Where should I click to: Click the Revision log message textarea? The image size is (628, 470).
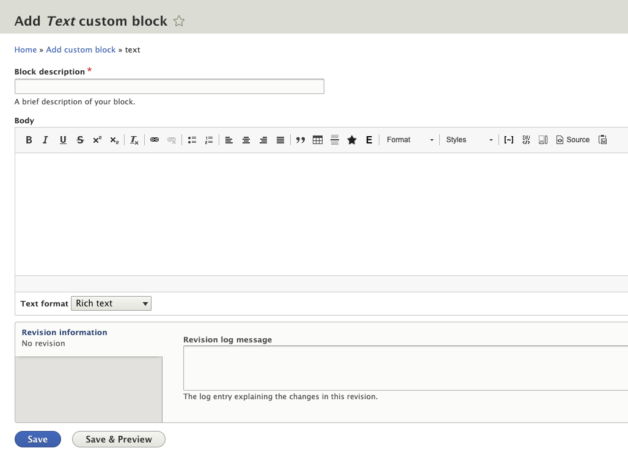pos(405,368)
